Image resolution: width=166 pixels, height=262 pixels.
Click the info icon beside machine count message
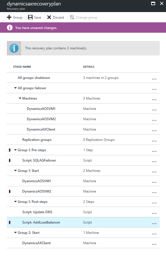14,48
